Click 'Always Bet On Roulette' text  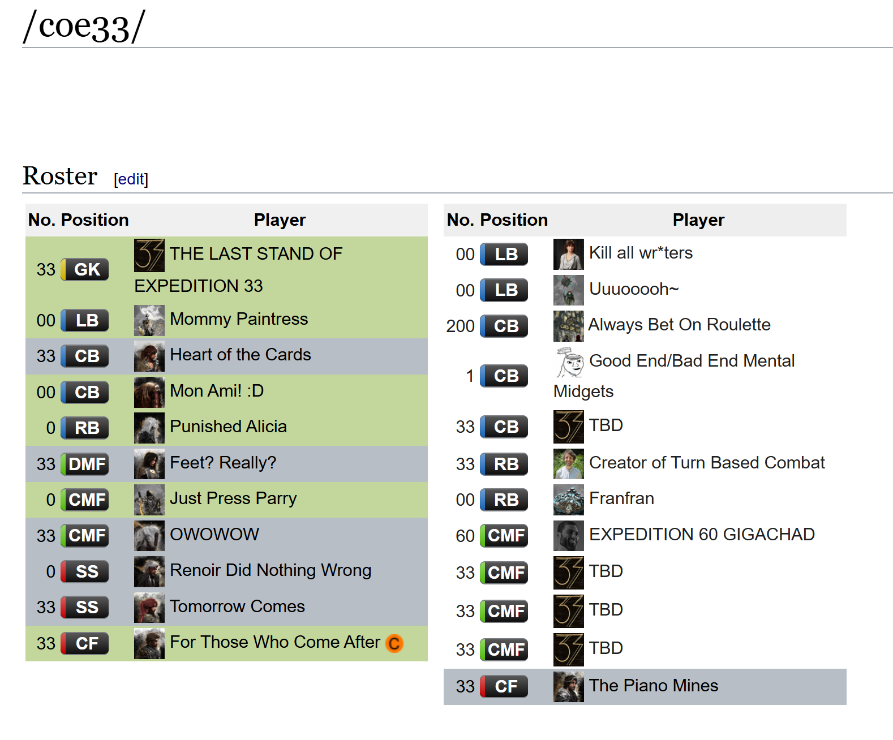pos(680,325)
